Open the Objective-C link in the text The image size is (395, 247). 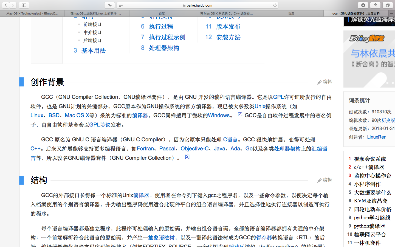(194, 149)
